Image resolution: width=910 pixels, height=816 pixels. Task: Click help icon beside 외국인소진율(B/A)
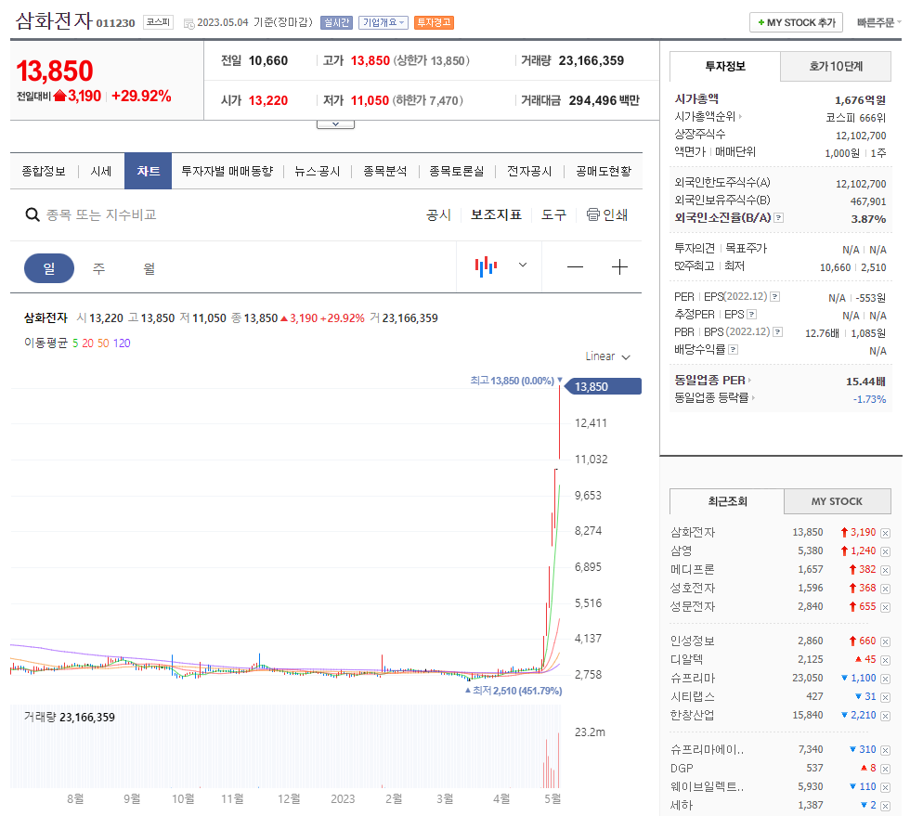pyautogui.click(x=779, y=217)
